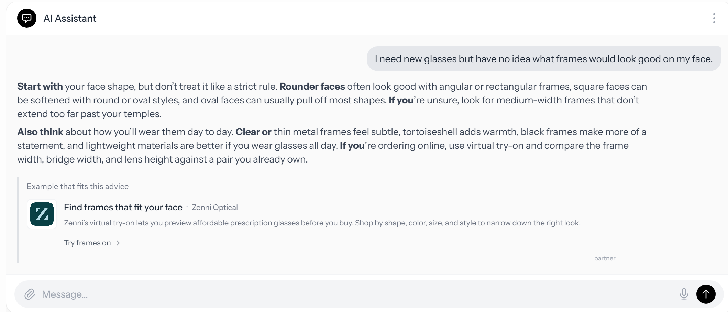Open Find frames that fit your face
Viewport: 728px width, 312px height.
pos(123,207)
